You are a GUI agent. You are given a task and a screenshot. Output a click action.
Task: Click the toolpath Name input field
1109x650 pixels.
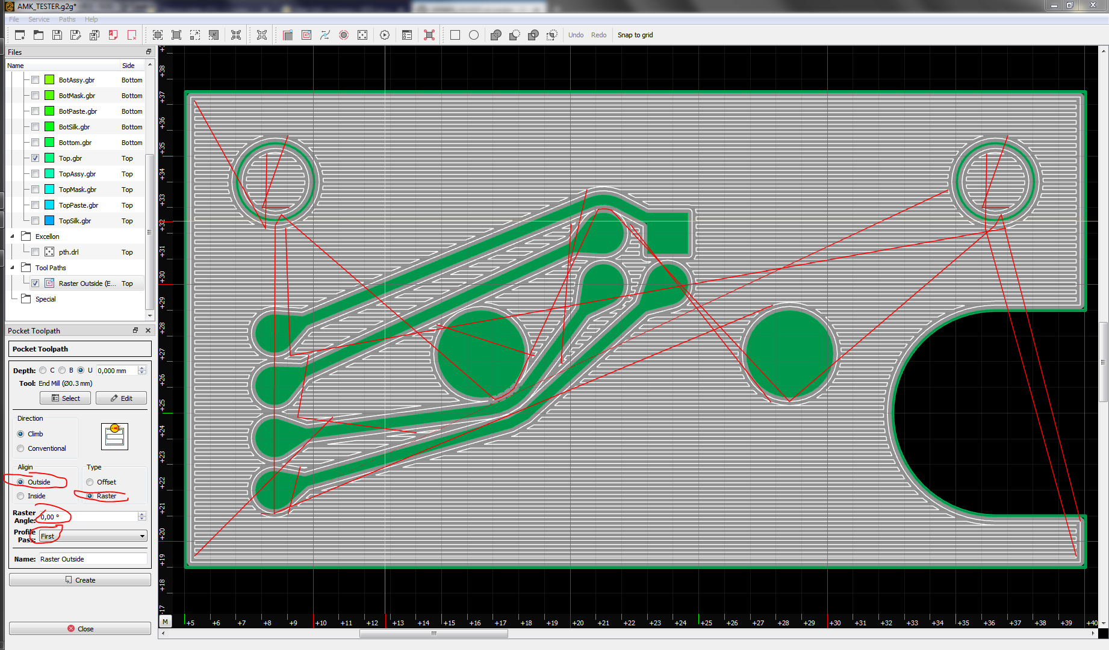[x=93, y=559]
